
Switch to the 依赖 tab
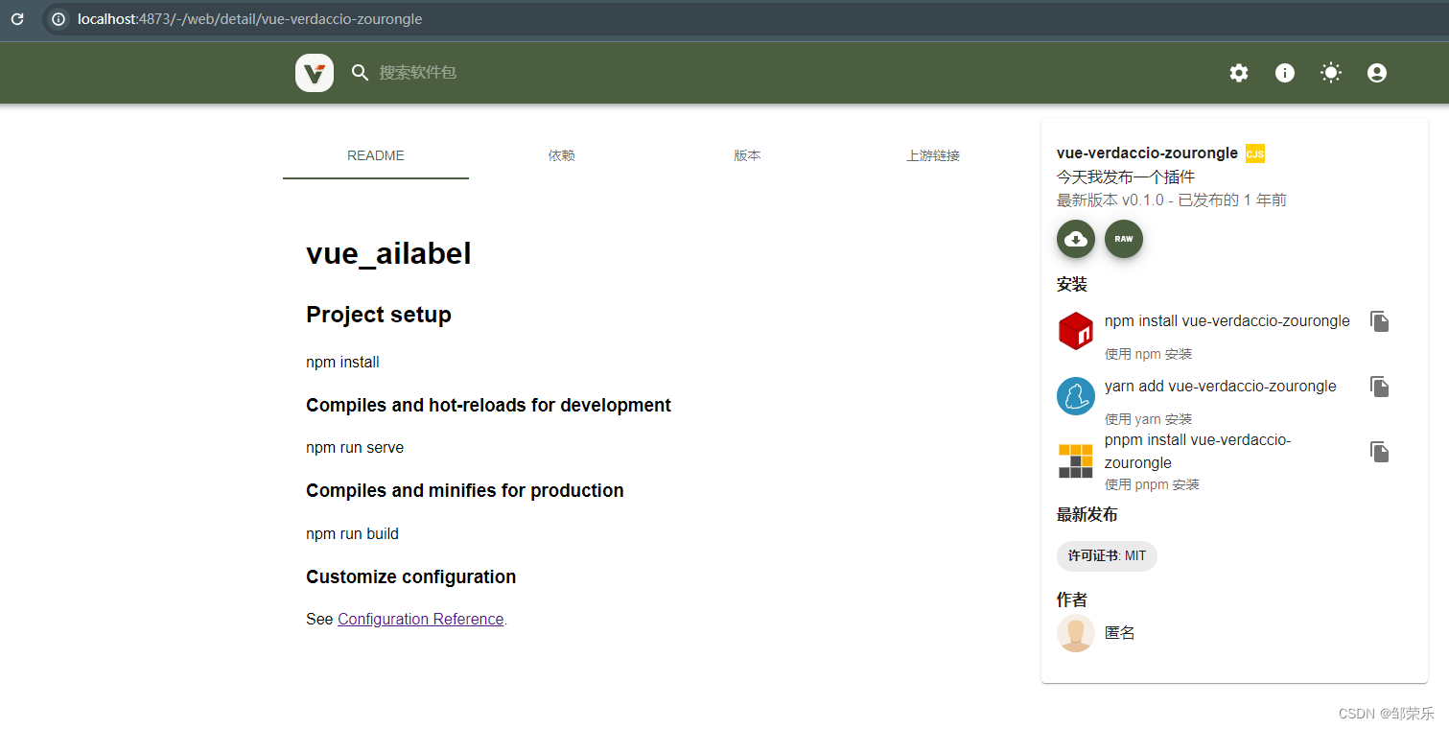[x=562, y=155]
